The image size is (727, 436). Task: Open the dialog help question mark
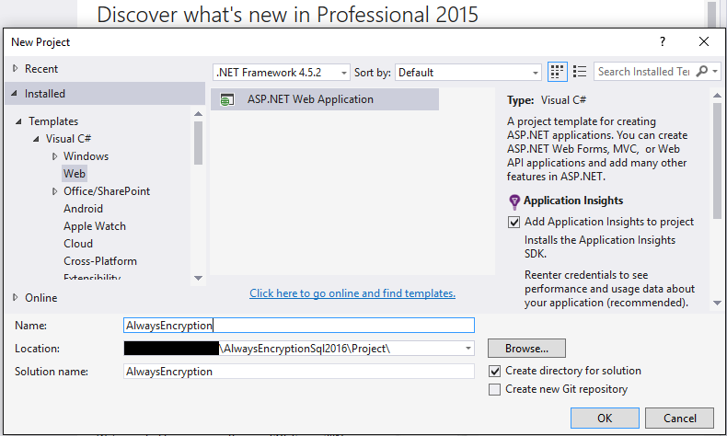tap(663, 41)
